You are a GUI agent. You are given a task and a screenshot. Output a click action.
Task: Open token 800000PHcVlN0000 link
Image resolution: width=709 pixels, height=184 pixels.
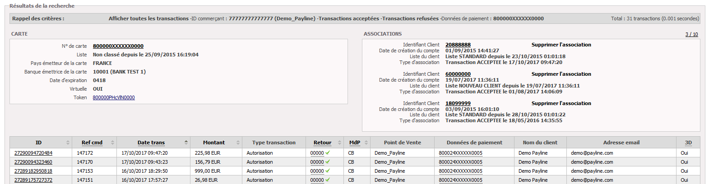pos(114,97)
